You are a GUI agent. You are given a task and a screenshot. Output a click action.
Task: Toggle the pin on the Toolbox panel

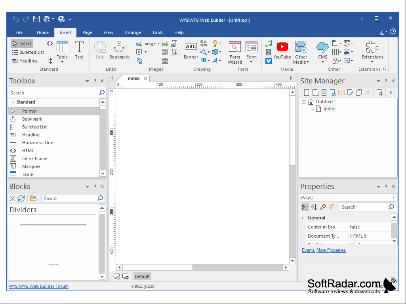coord(95,81)
